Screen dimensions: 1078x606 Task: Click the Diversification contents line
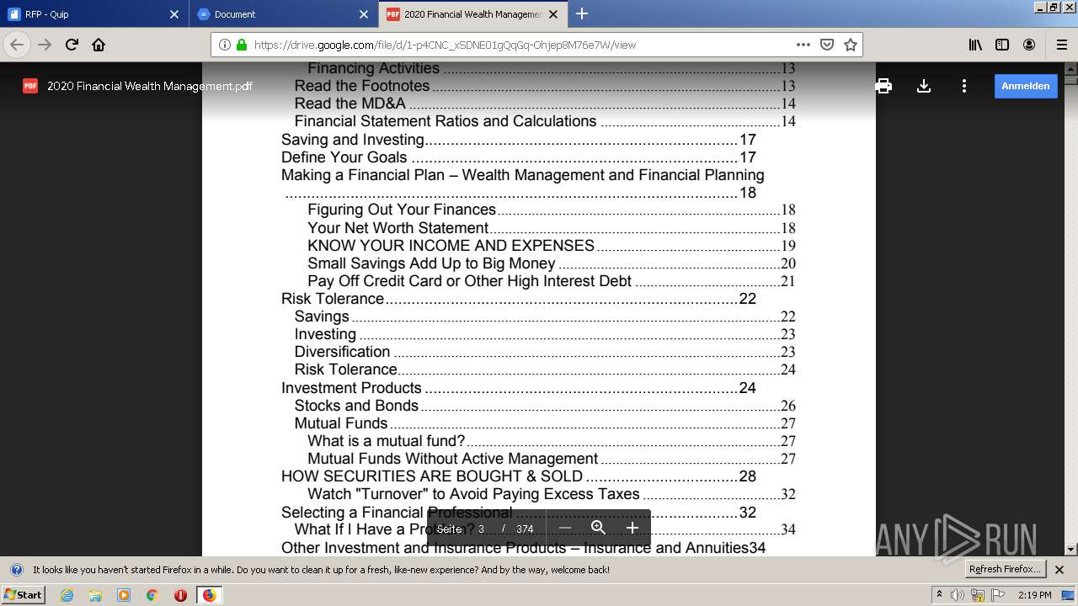[x=545, y=352]
